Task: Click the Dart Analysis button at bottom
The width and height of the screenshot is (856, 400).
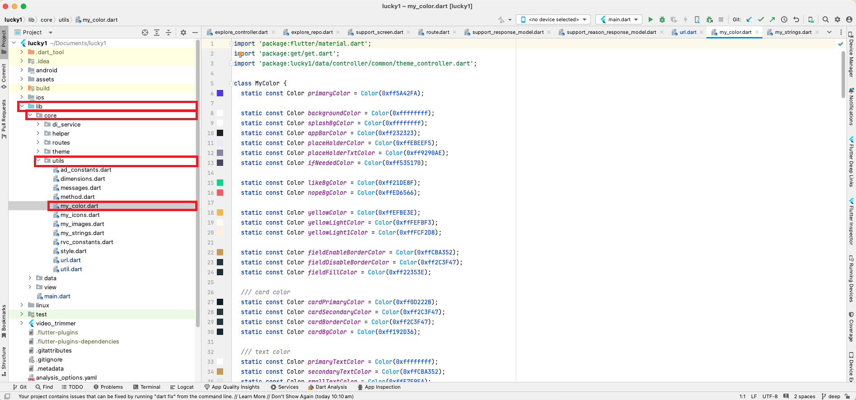Action: (327, 387)
